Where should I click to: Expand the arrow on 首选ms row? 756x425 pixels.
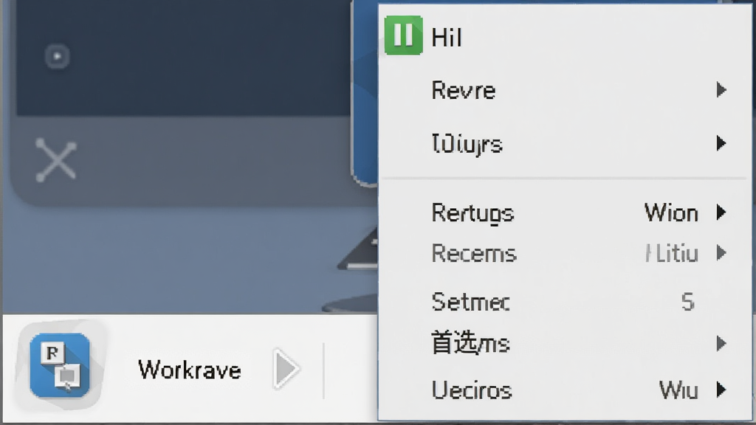[721, 344]
